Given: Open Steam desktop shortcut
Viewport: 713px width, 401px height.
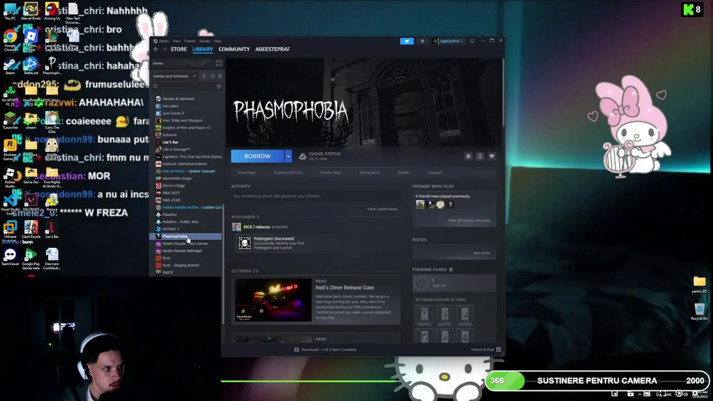Looking at the screenshot, I should point(10,66).
